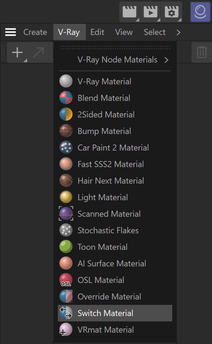
Task: Select the Select menu item
Action: (154, 32)
